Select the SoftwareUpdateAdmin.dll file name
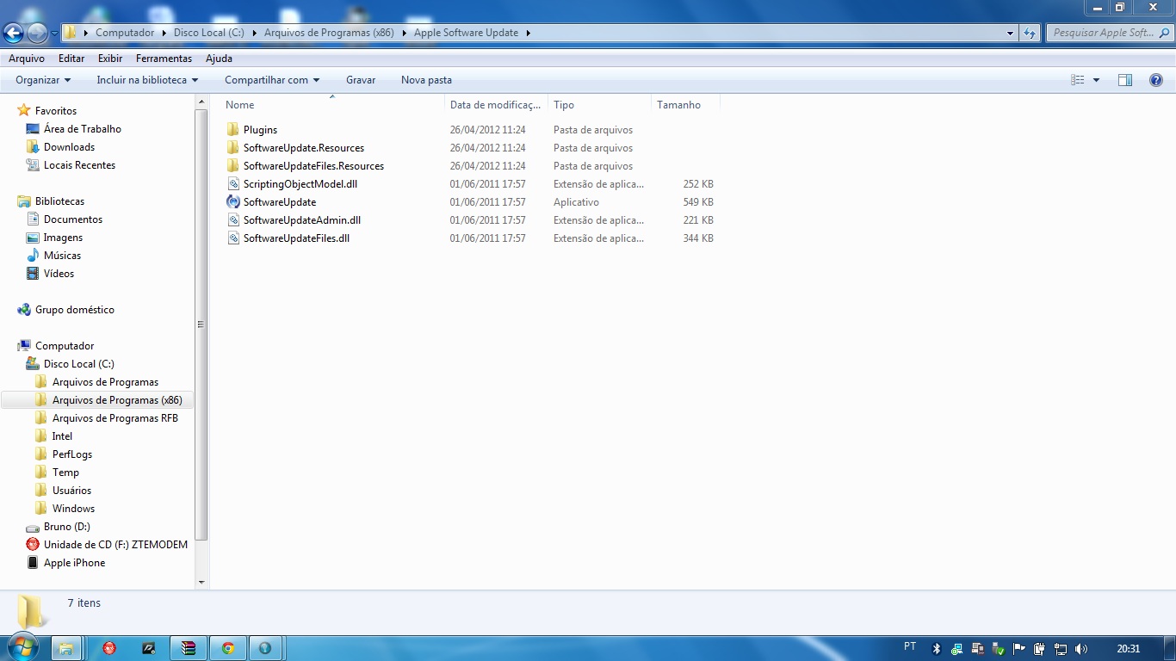This screenshot has height=661, width=1176. pos(302,220)
